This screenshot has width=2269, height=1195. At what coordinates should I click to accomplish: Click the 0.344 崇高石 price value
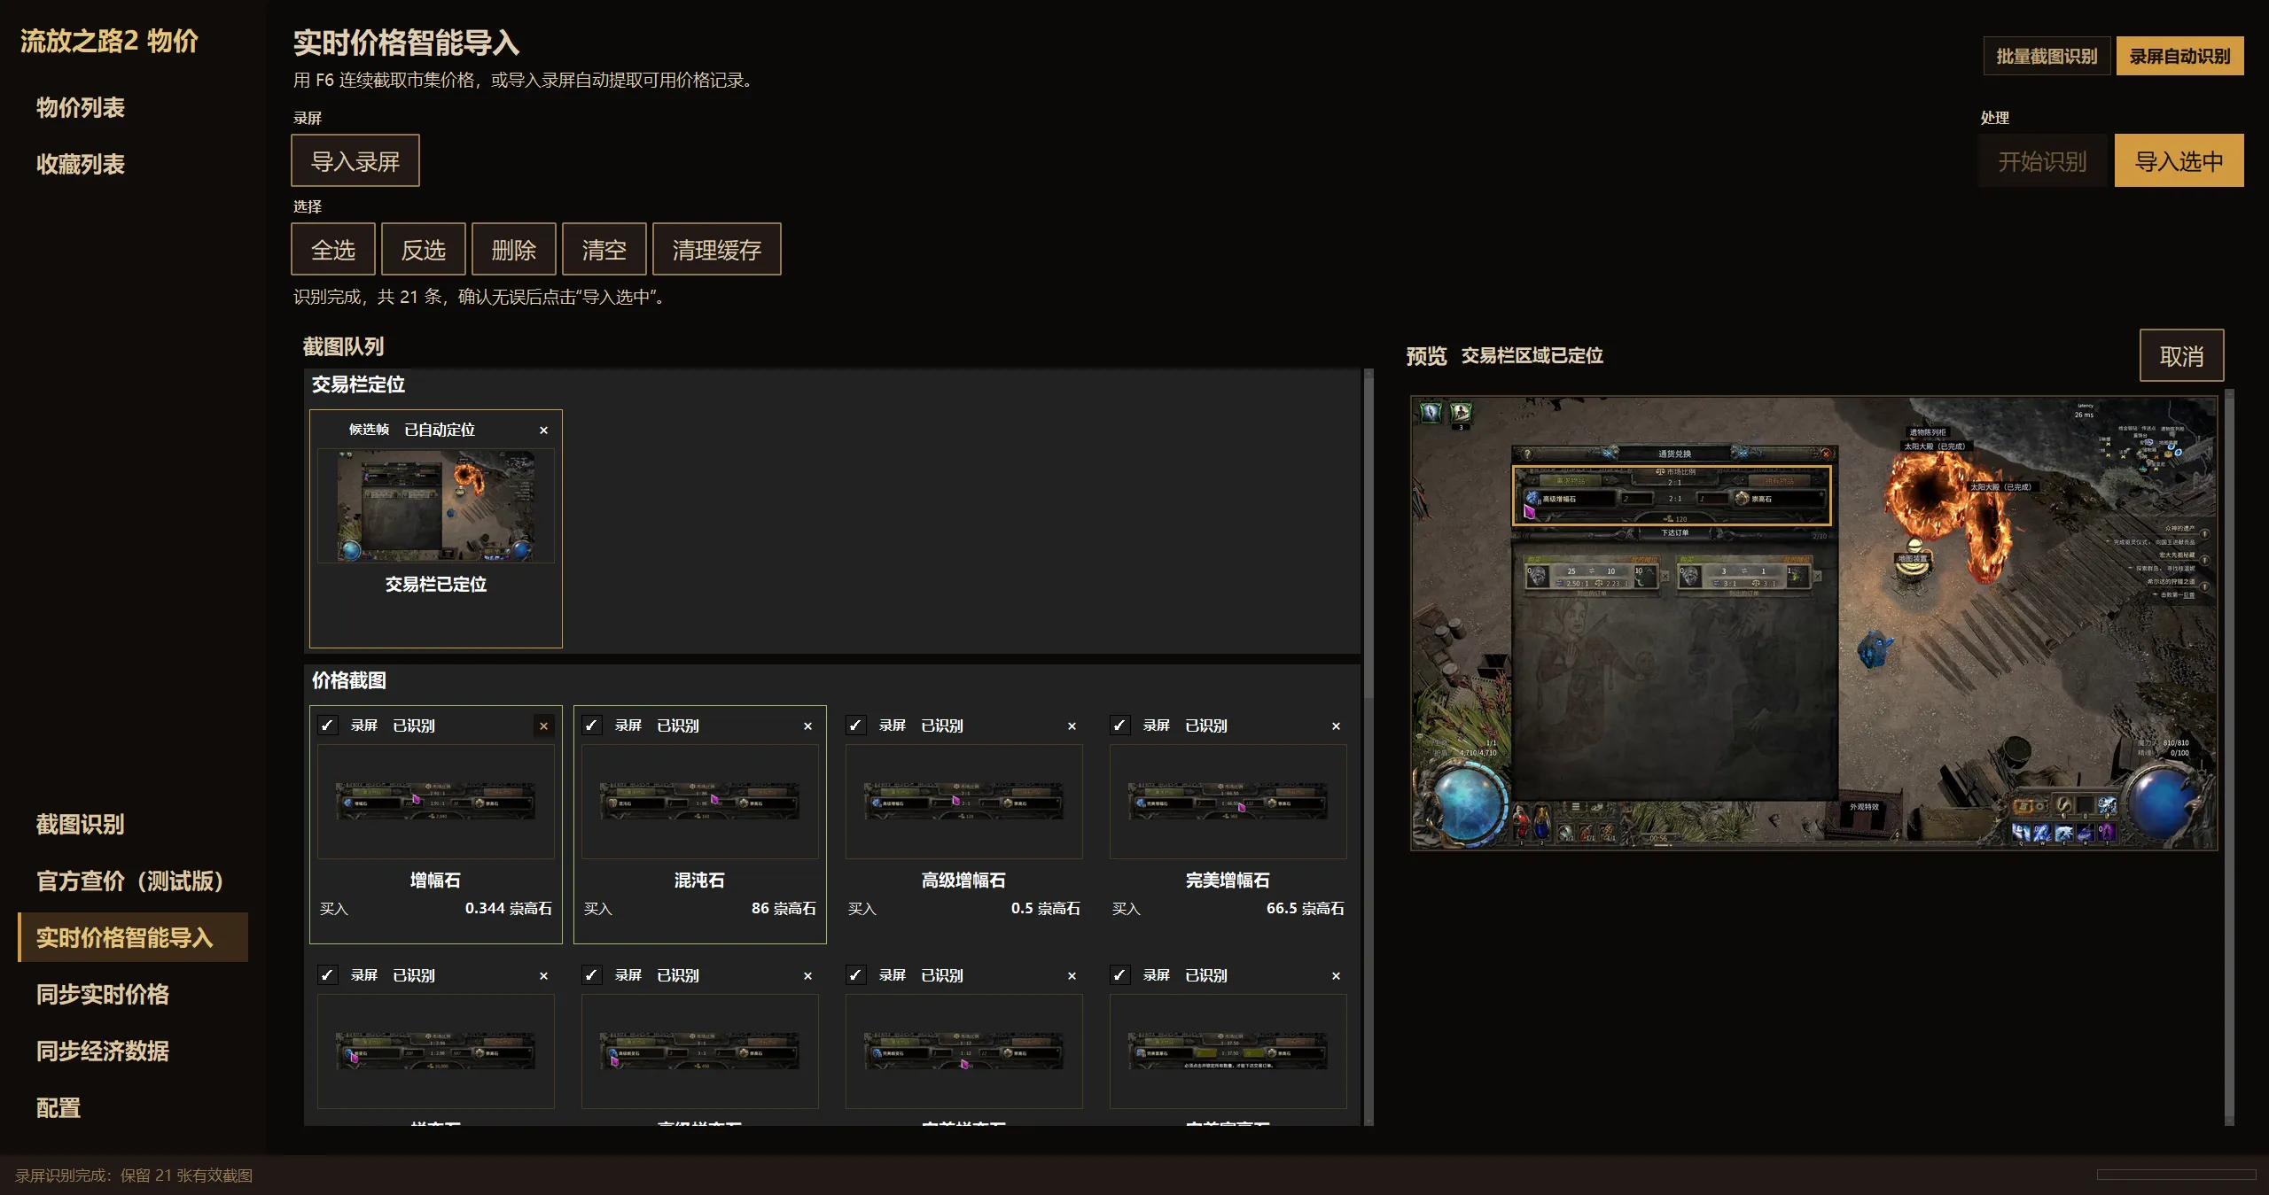508,909
